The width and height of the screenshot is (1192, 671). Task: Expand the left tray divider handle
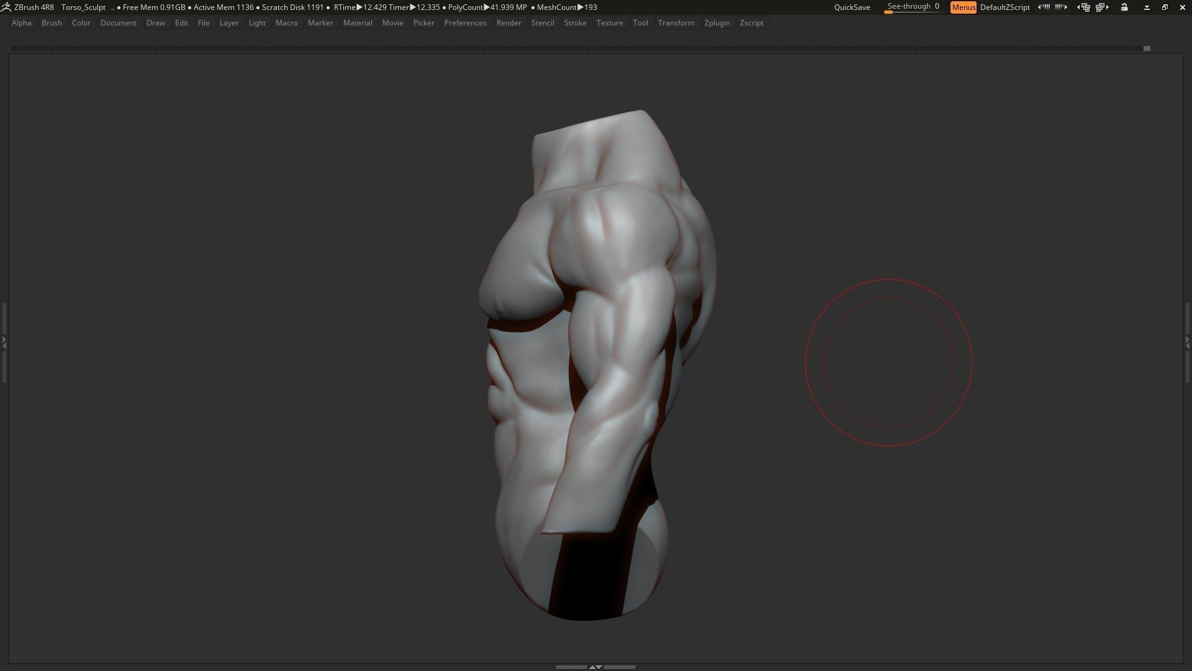pos(4,342)
